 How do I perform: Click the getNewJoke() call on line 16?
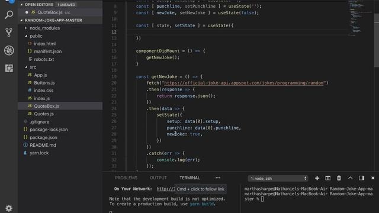click(163, 57)
